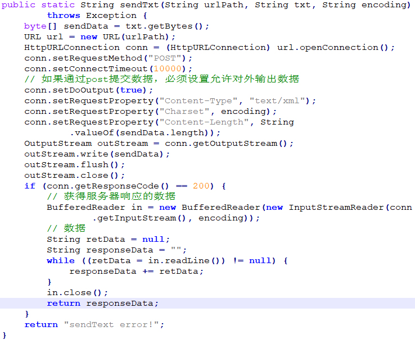
Task: Click the "POST" string literal
Action: [x=165, y=58]
